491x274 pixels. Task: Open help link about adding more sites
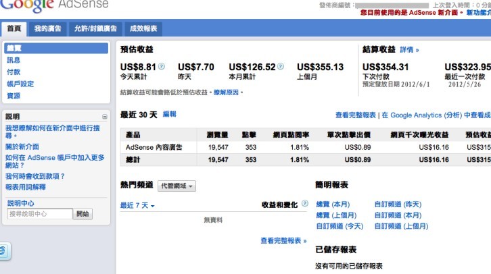tap(55, 161)
